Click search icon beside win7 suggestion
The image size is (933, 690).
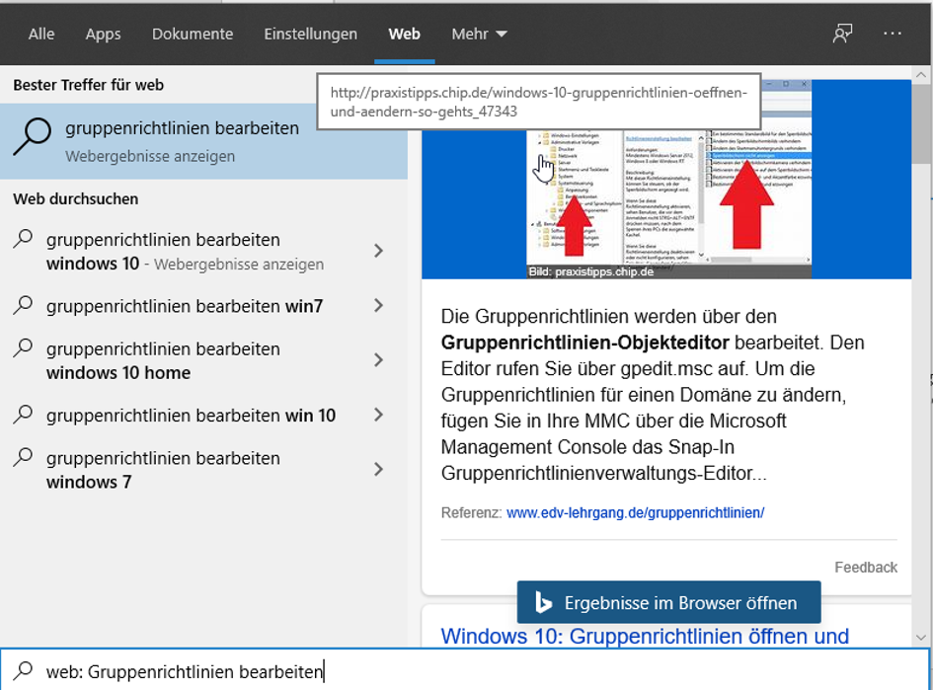(23, 305)
